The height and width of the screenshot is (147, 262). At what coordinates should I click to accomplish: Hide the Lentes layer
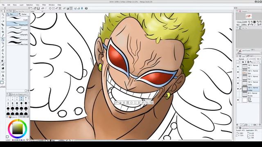click(238, 89)
